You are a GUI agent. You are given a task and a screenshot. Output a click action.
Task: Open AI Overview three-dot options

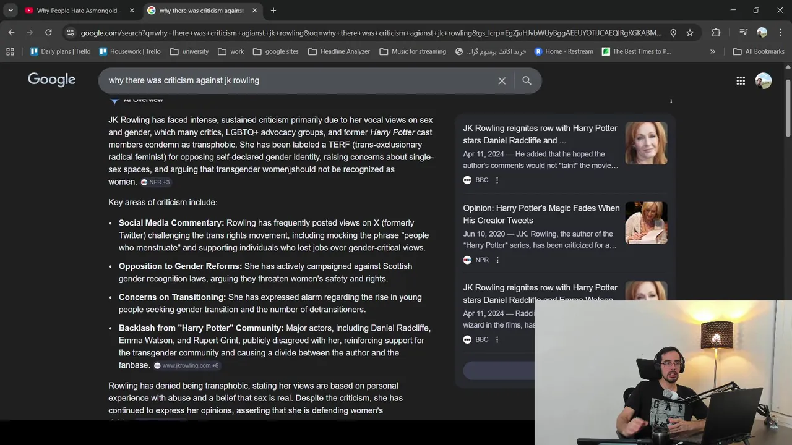pyautogui.click(x=671, y=100)
